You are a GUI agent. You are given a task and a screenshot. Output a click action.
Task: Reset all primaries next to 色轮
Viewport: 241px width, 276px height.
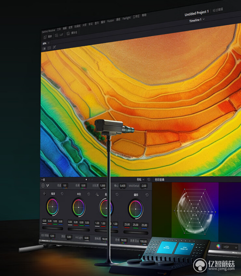pyautogui.click(x=149, y=179)
